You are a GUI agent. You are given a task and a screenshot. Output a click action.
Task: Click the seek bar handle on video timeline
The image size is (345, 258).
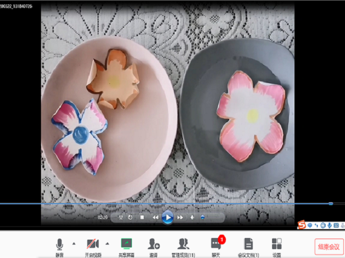(331, 204)
